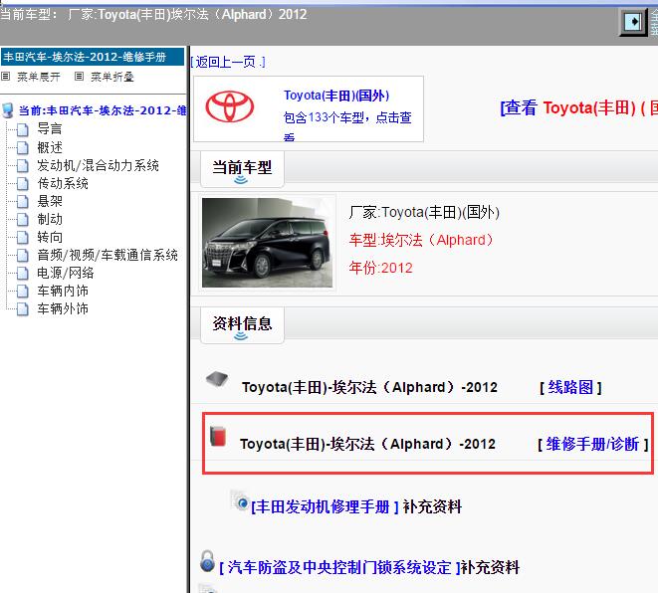Open the 制动 section

50,219
